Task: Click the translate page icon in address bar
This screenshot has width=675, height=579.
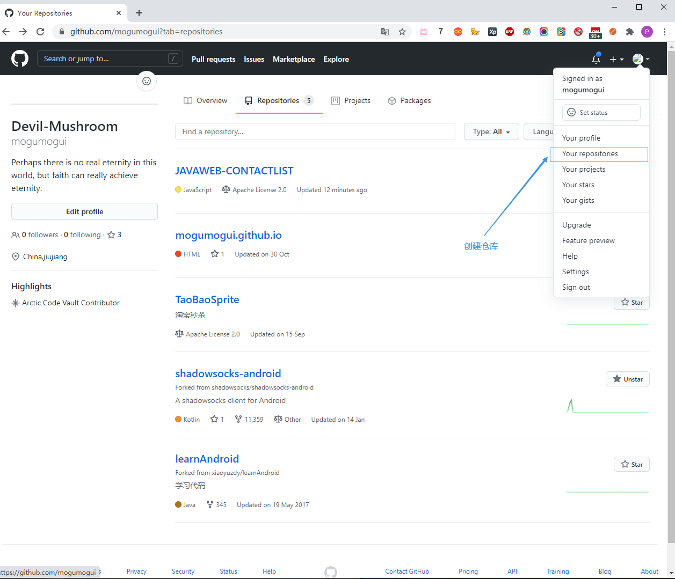Action: point(385,32)
